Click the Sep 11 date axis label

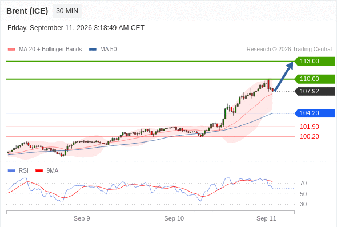coord(266,218)
